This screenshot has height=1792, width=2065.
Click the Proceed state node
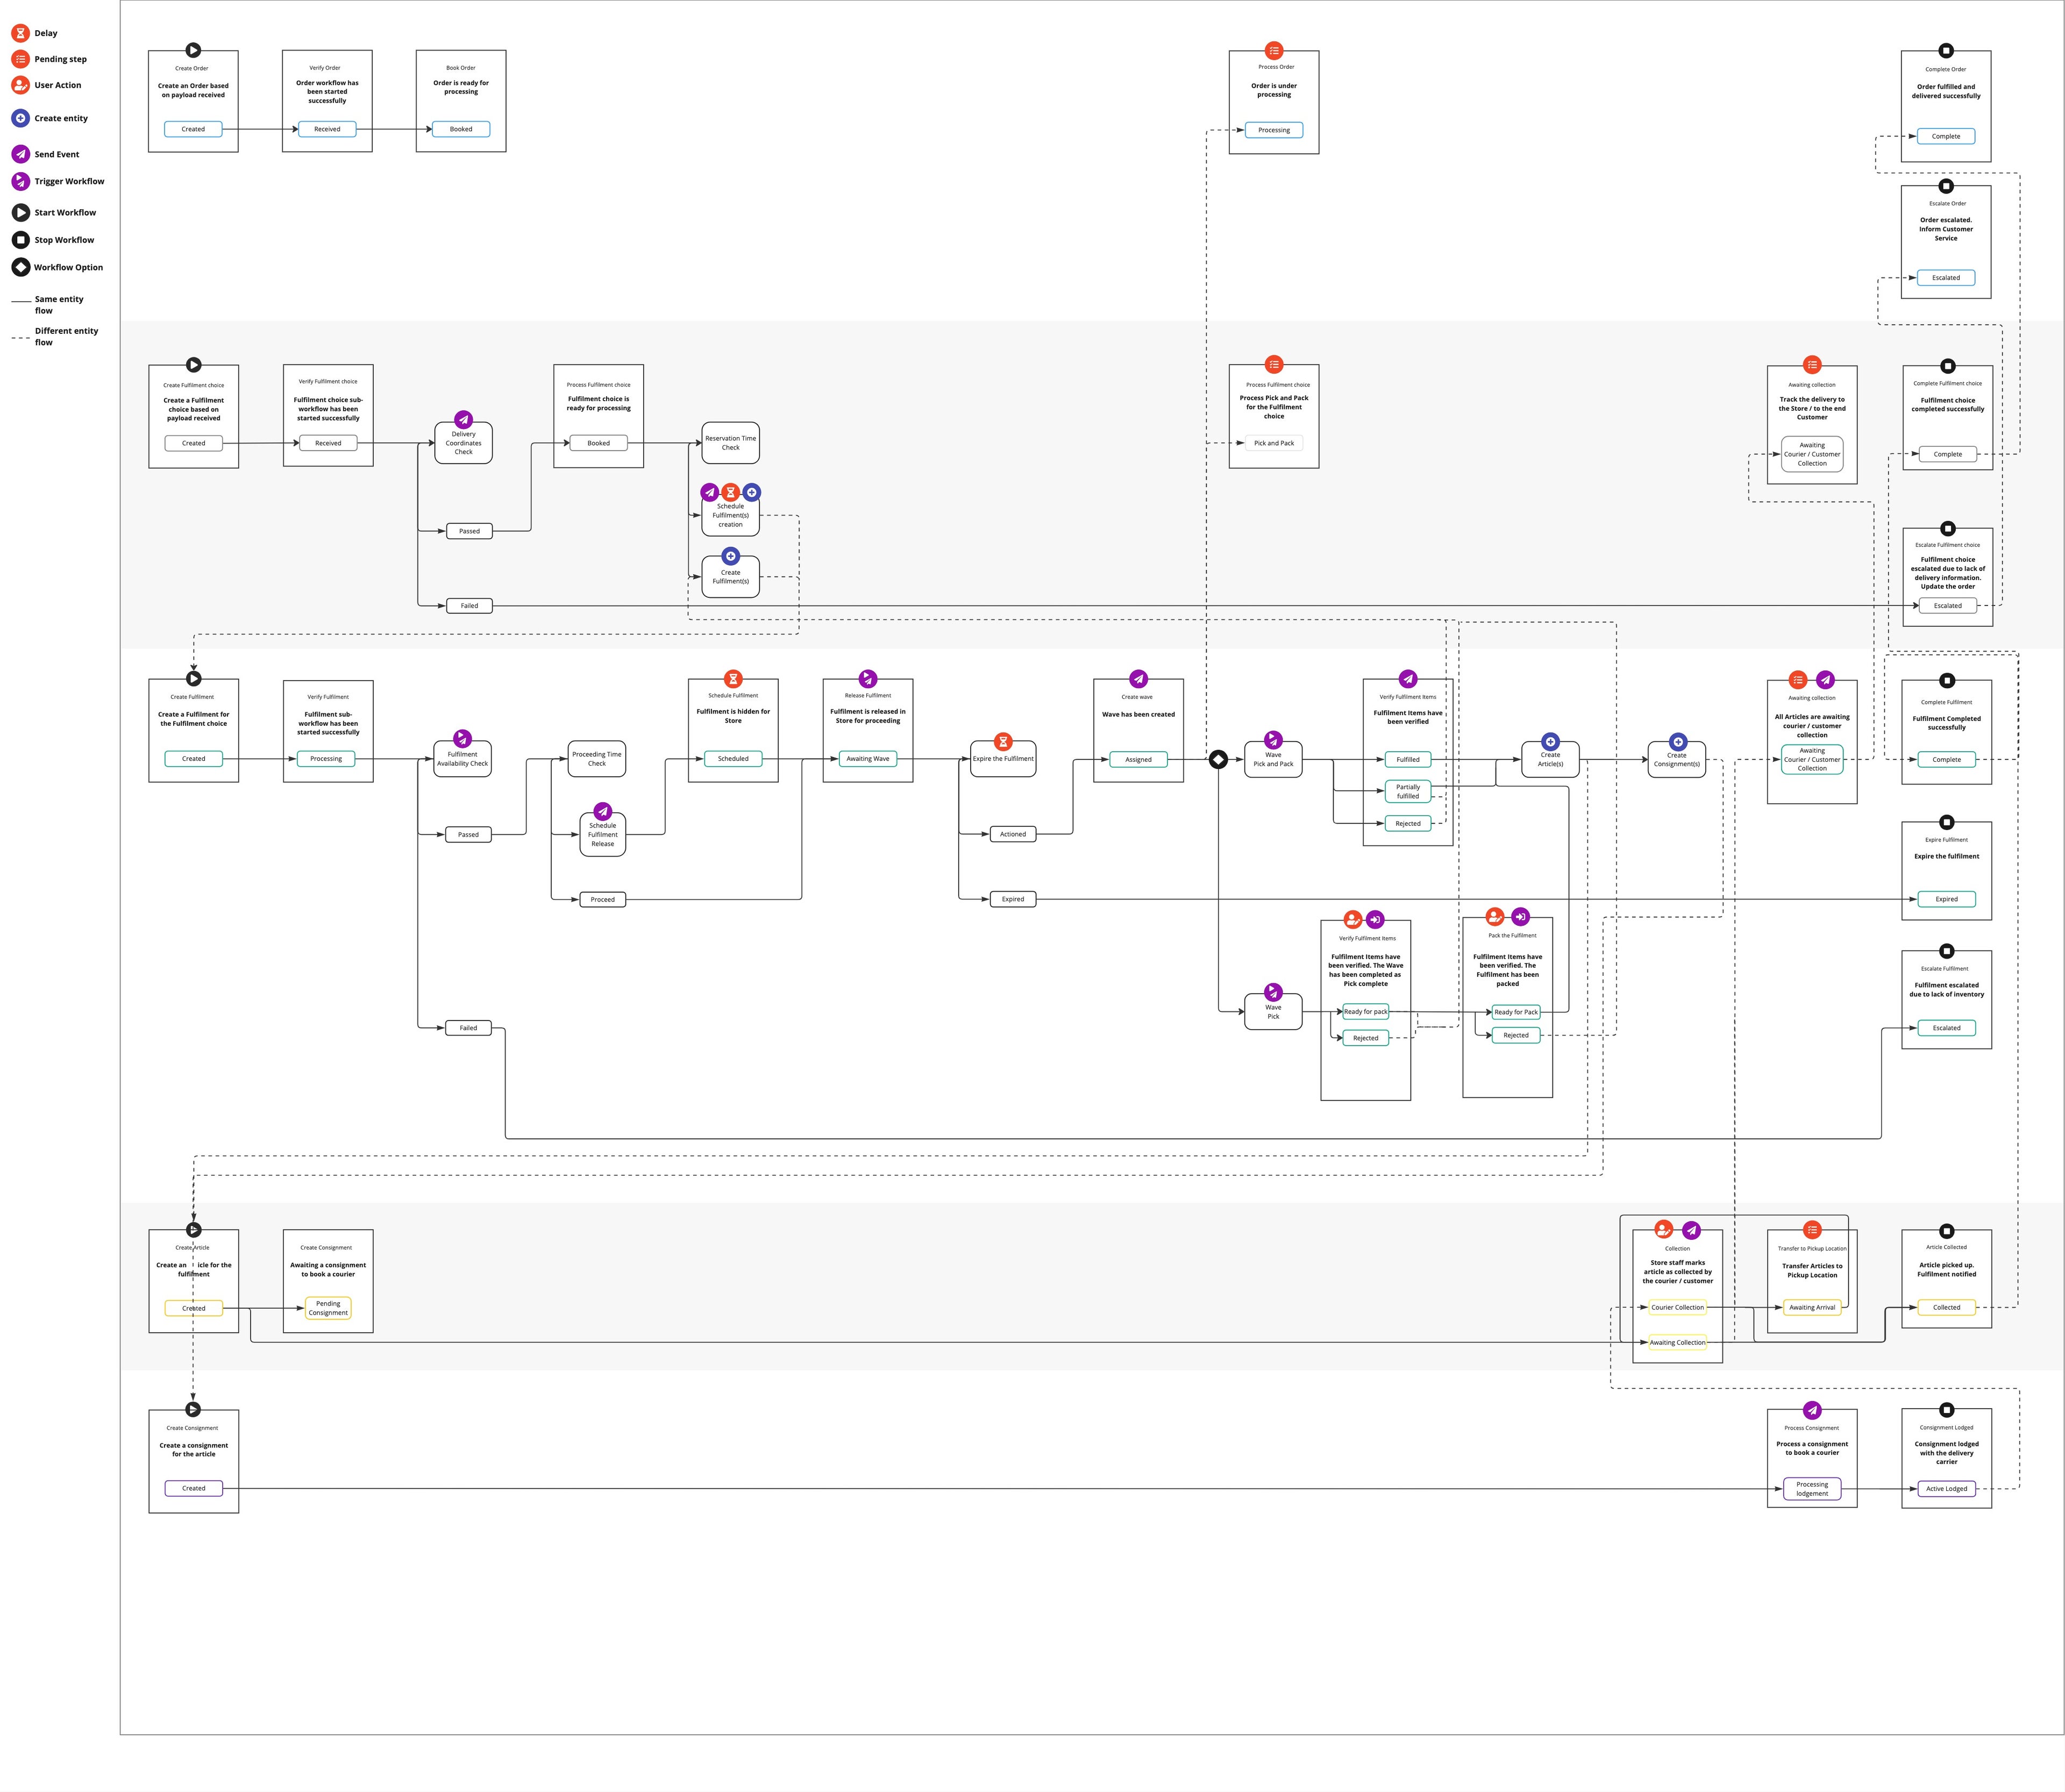602,899
